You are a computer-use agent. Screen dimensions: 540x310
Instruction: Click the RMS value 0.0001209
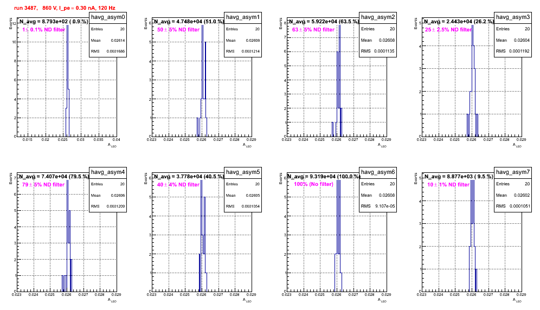(x=115, y=206)
